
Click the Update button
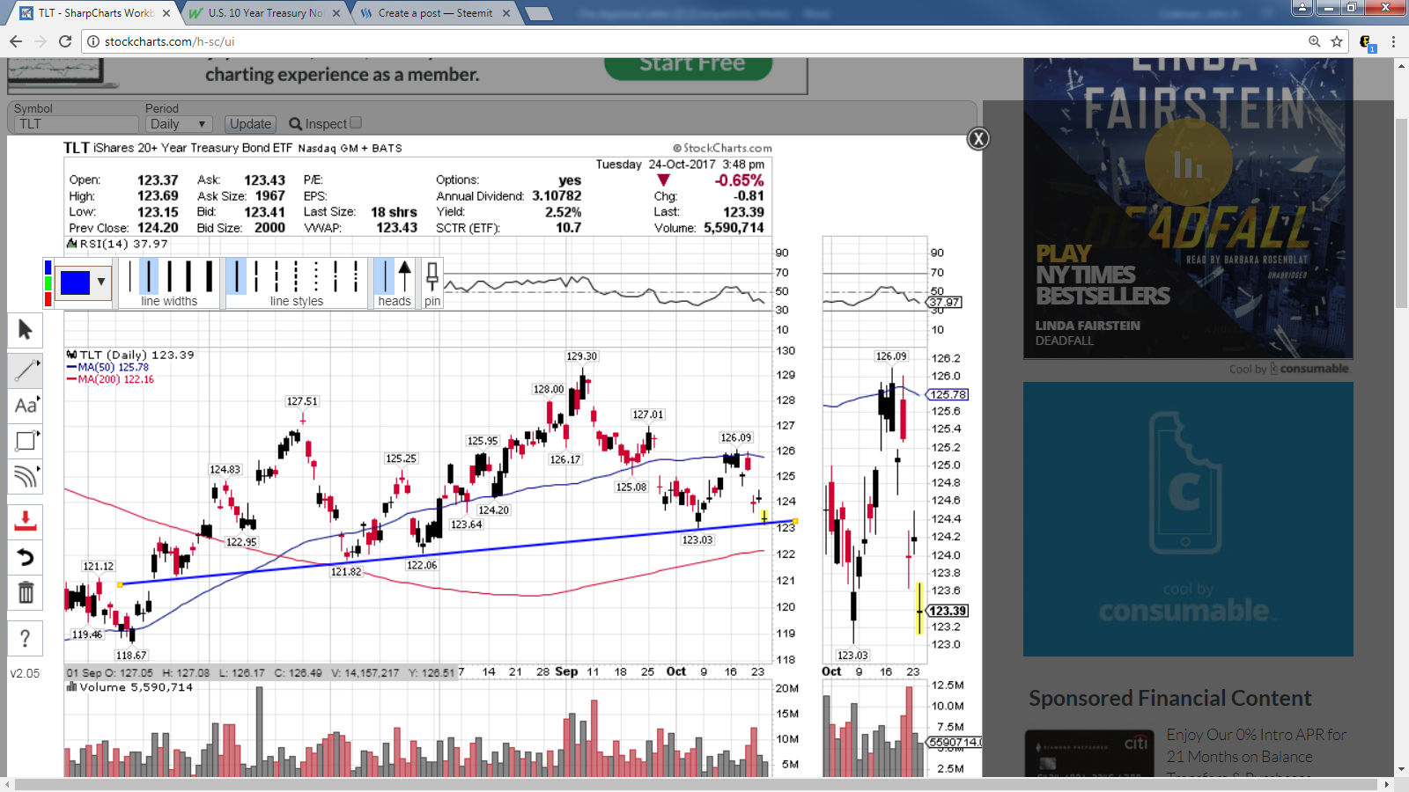(x=251, y=124)
